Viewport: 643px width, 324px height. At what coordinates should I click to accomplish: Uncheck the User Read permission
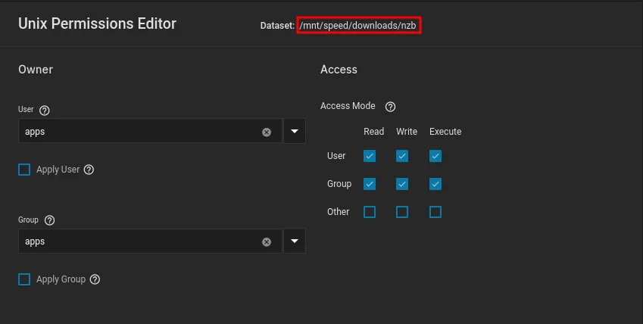tap(370, 156)
